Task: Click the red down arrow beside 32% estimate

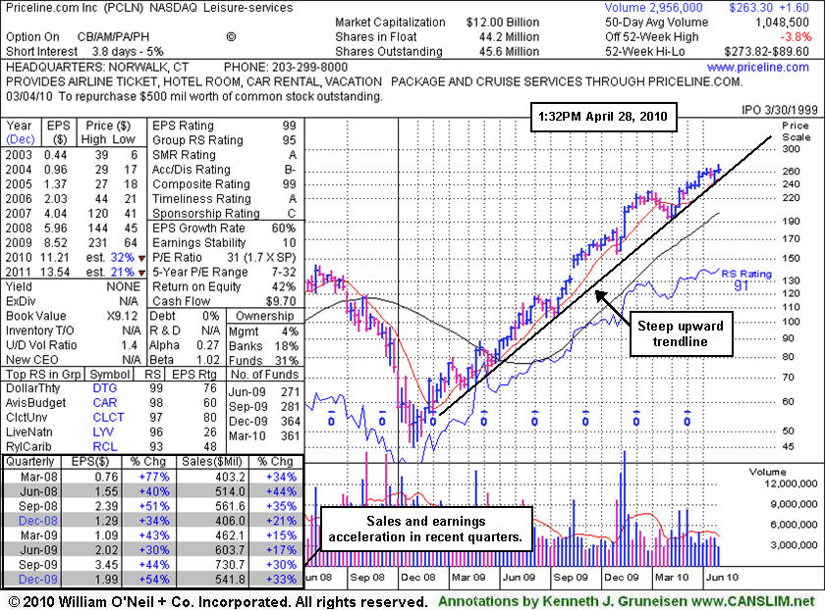Action: point(141,259)
